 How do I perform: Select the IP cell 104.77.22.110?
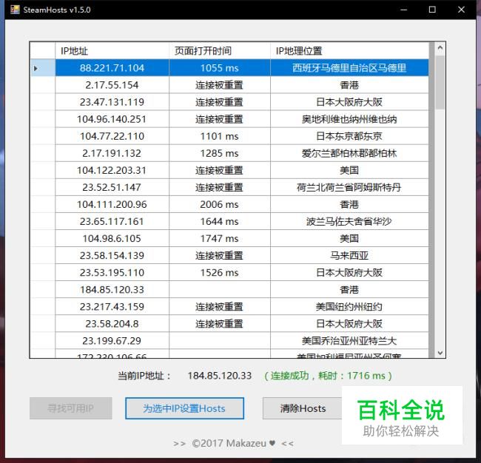point(112,136)
